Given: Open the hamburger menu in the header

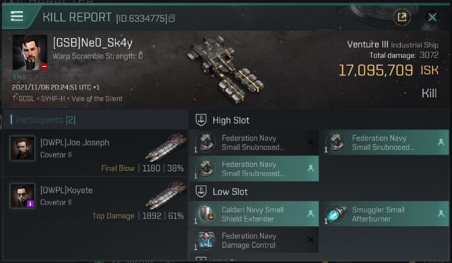Looking at the screenshot, I should pyautogui.click(x=16, y=16).
